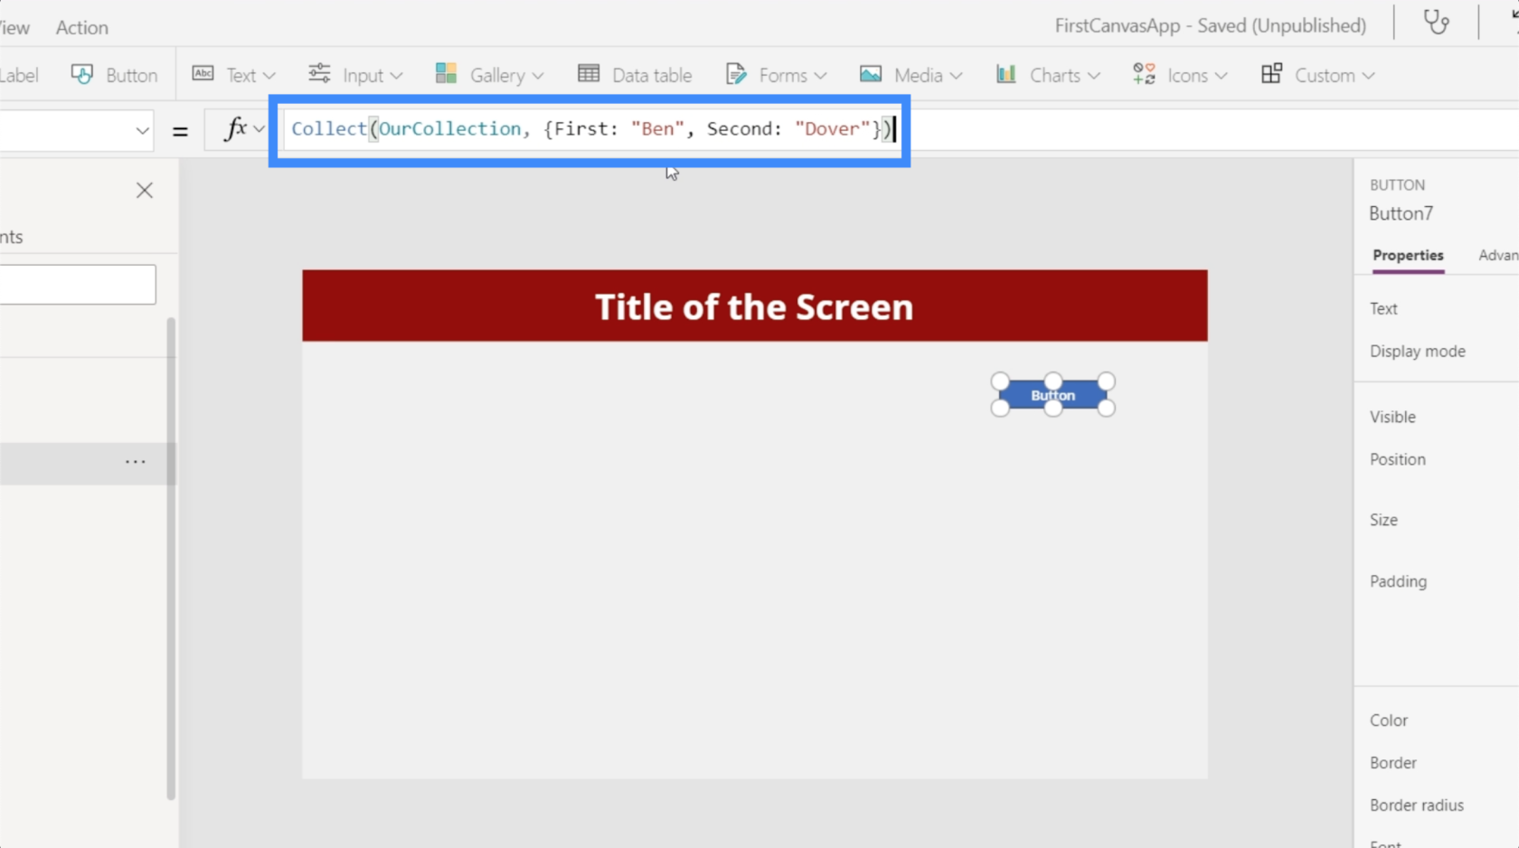This screenshot has width=1519, height=848.
Task: Click the left panel scrollbar
Action: [x=171, y=558]
